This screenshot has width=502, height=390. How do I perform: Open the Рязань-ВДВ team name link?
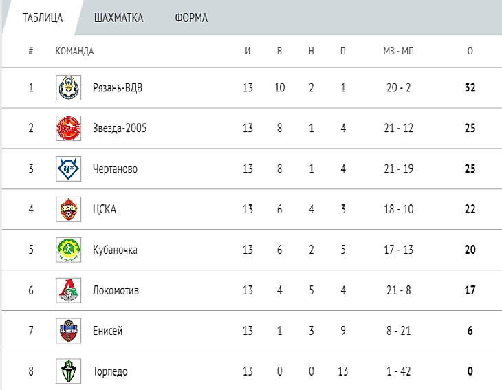[118, 88]
